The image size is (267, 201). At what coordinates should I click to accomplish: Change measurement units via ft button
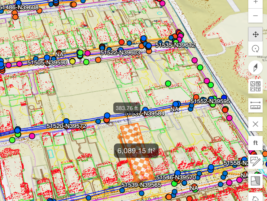255,143
